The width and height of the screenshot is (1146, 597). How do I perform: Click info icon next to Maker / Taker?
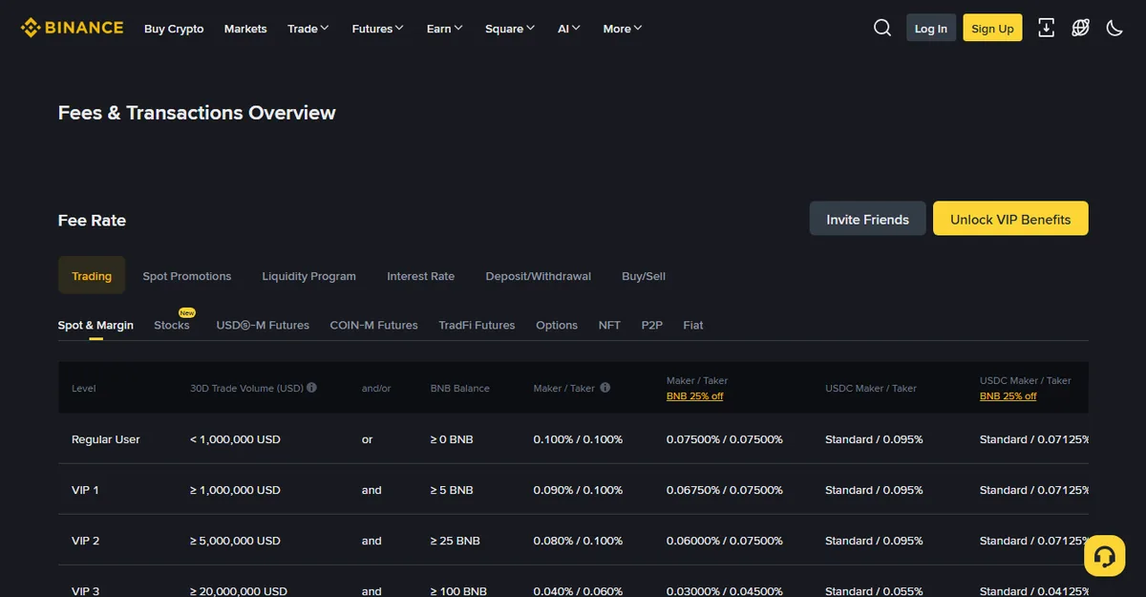click(x=605, y=388)
